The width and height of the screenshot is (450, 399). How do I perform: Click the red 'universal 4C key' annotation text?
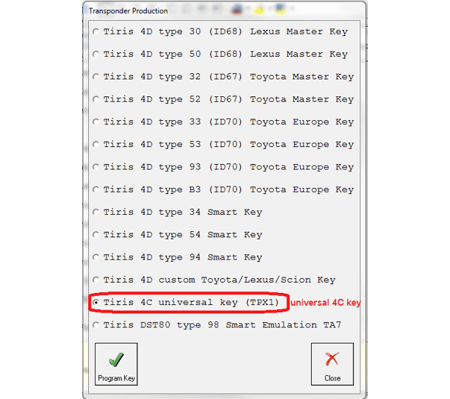point(325,303)
